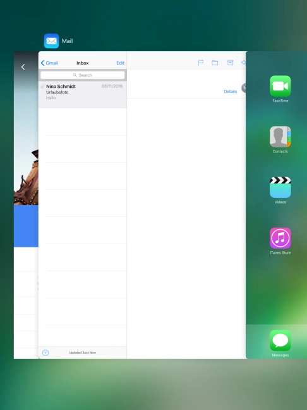Tap Edit in the Inbox header
This screenshot has height=410, width=307.
[x=121, y=63]
